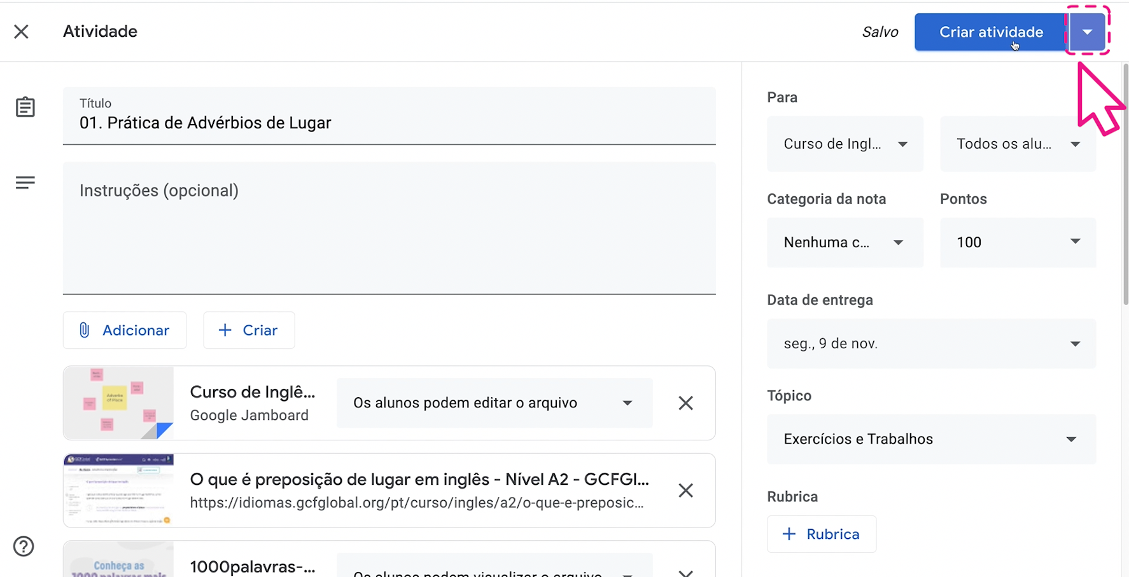The height and width of the screenshot is (577, 1129).
Task: Remove the preposição de lugar link attachment
Action: (685, 490)
